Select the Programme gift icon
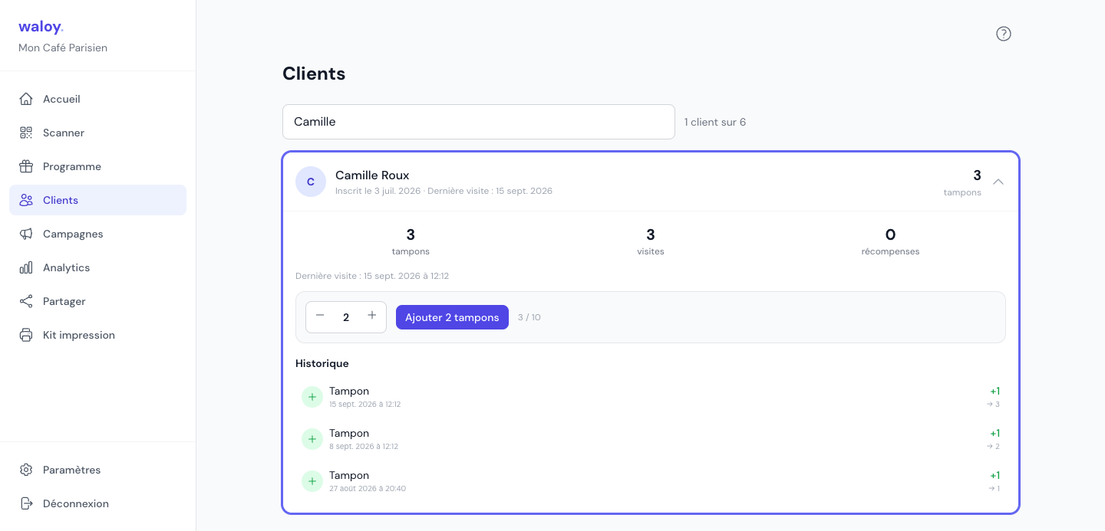This screenshot has height=531, width=1105. (26, 166)
